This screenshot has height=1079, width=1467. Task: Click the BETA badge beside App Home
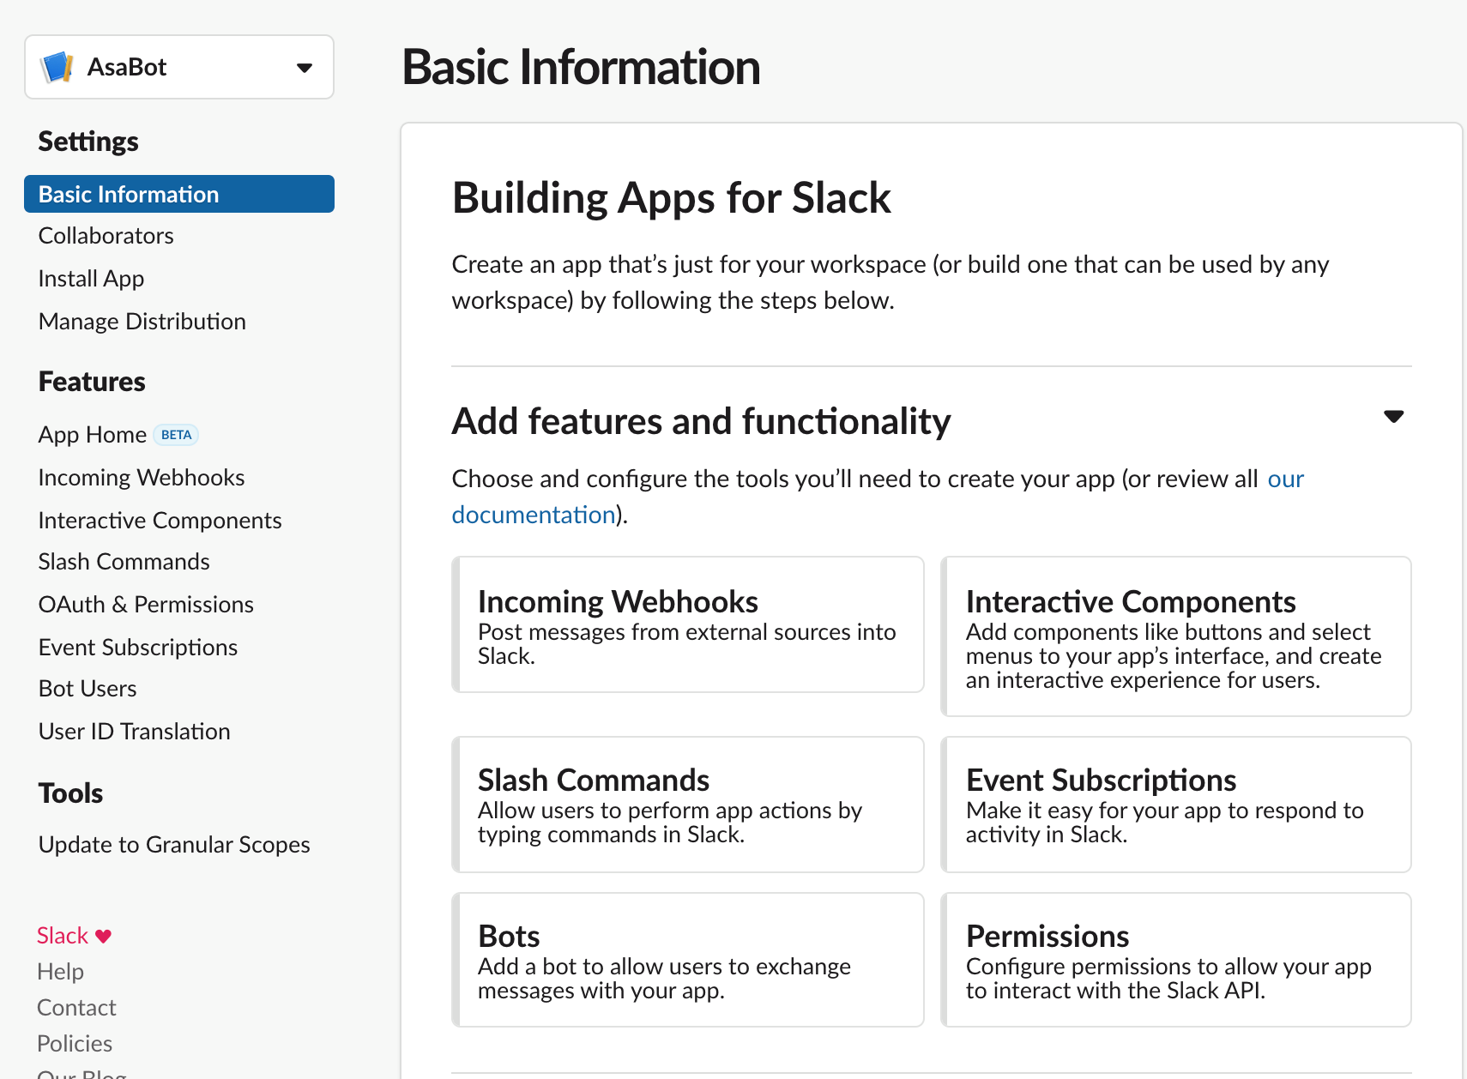tap(176, 435)
